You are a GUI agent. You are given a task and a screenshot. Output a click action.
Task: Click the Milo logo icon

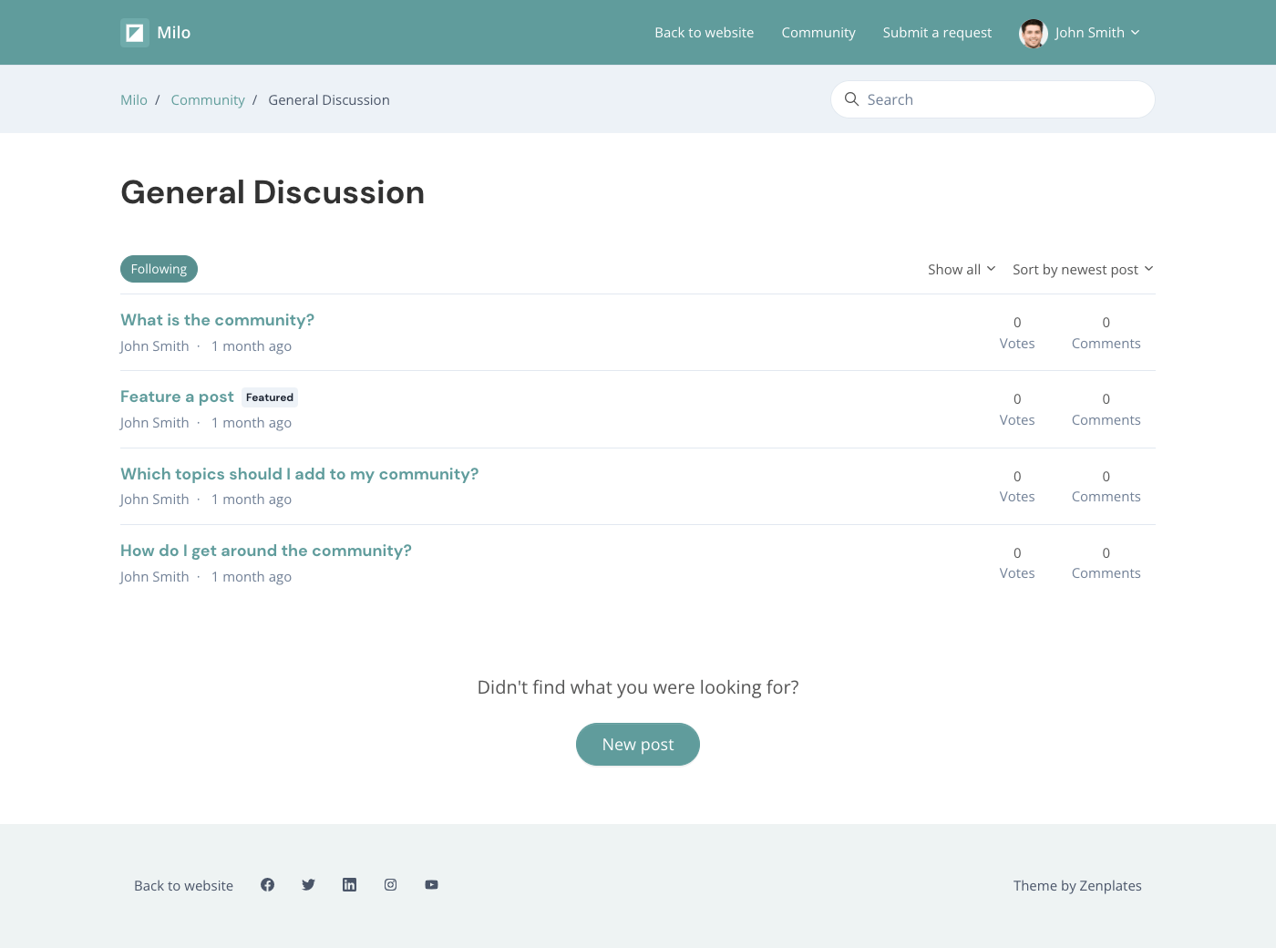pyautogui.click(x=135, y=33)
